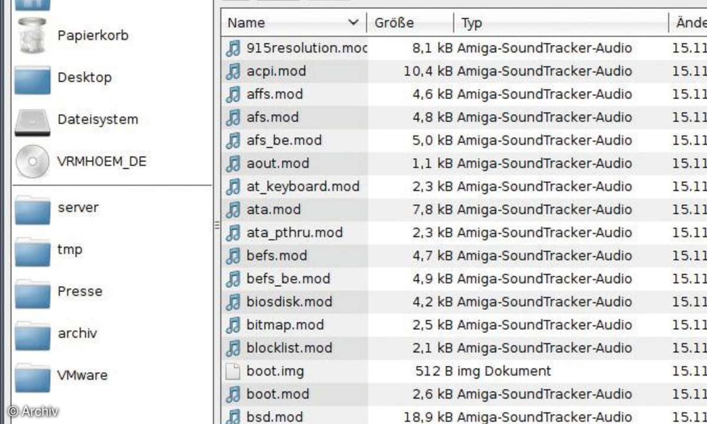Open the server bookmark folder icon

(x=32, y=210)
